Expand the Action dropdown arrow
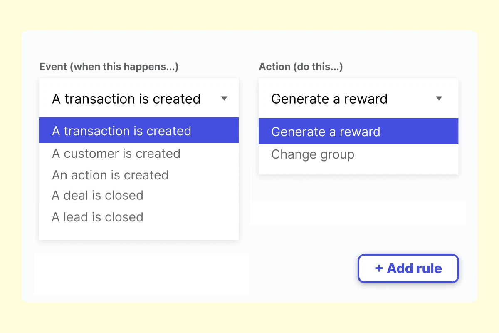This screenshot has height=333, width=499. pyautogui.click(x=439, y=99)
